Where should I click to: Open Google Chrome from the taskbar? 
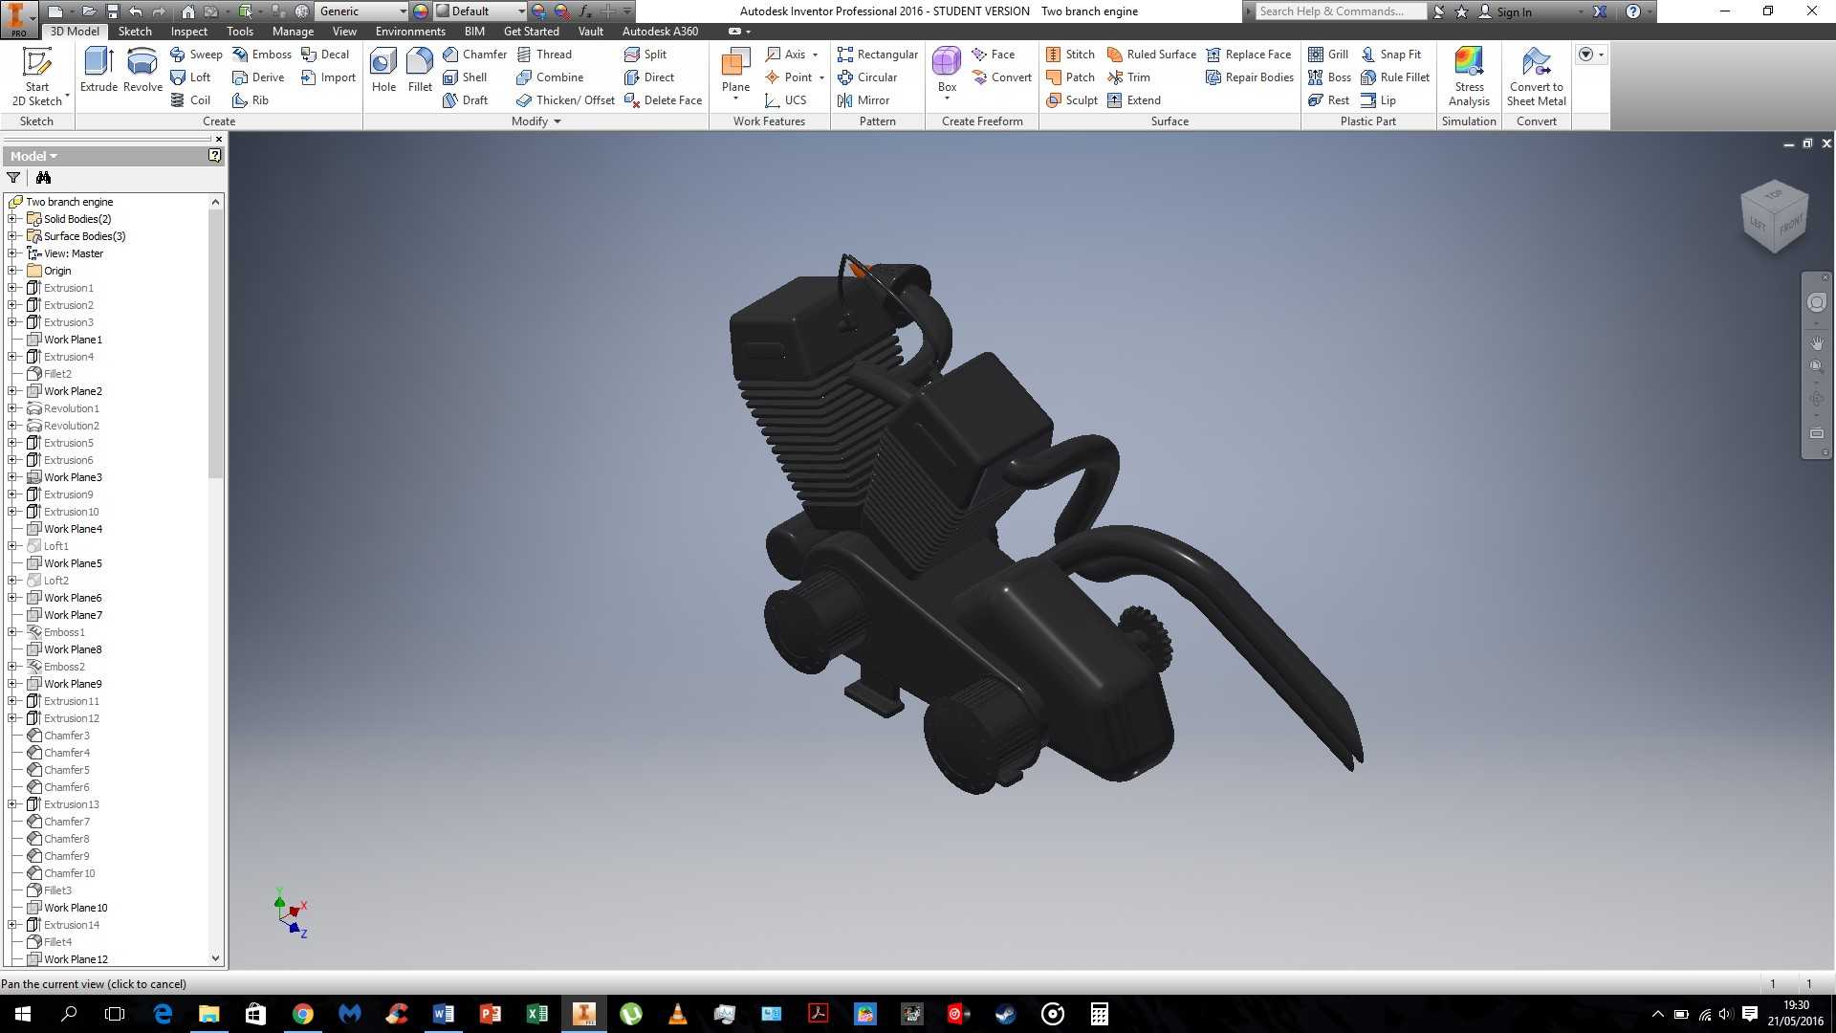[303, 1014]
